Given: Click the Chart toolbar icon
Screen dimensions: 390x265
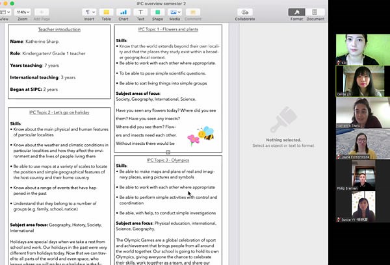Looking at the screenshot, I should click(x=123, y=12).
